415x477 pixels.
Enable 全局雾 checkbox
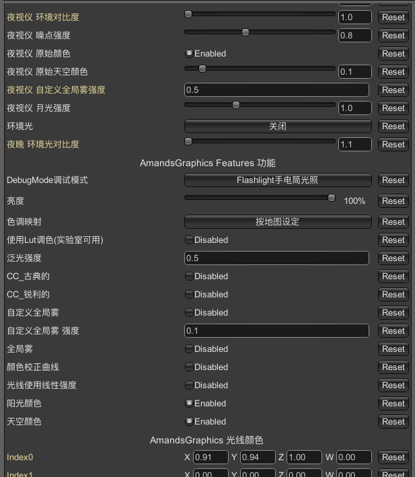(x=189, y=349)
